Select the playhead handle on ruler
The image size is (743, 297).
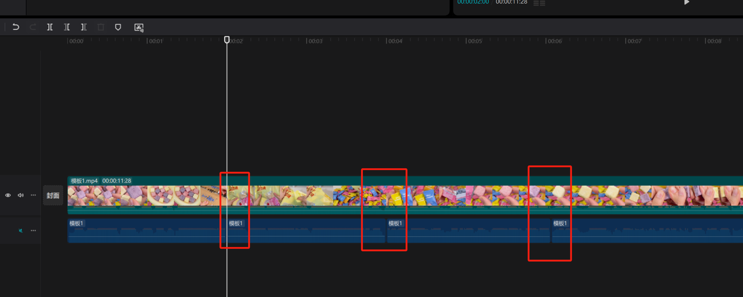pos(227,39)
